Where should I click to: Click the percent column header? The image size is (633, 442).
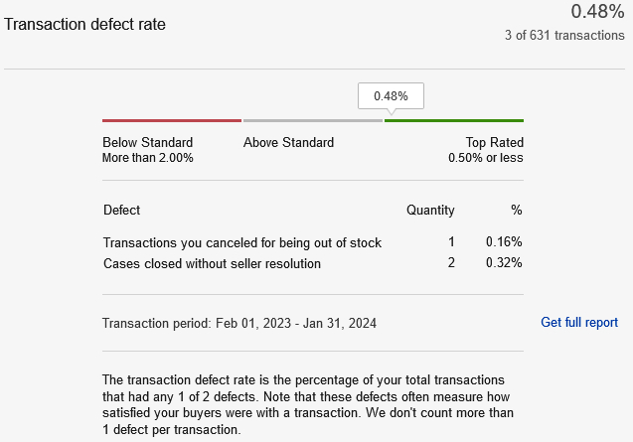click(x=517, y=210)
